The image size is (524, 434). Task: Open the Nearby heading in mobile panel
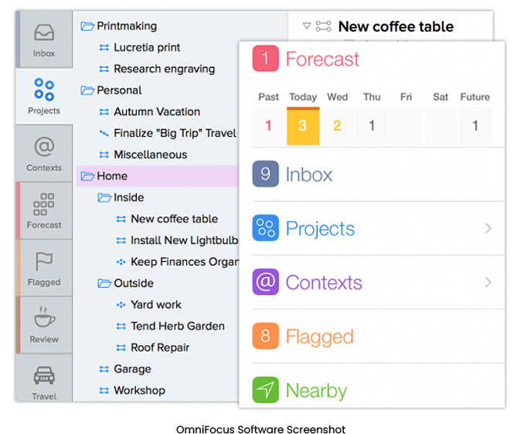316,391
